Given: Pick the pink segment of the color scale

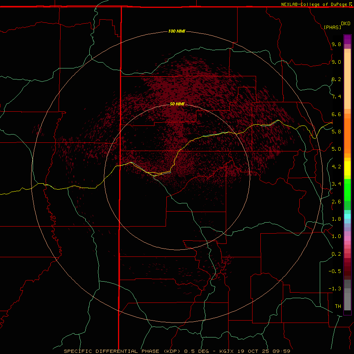Looking at the screenshot, I should 347,238.
